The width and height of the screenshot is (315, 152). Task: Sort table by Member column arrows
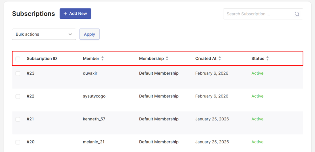[x=102, y=59]
